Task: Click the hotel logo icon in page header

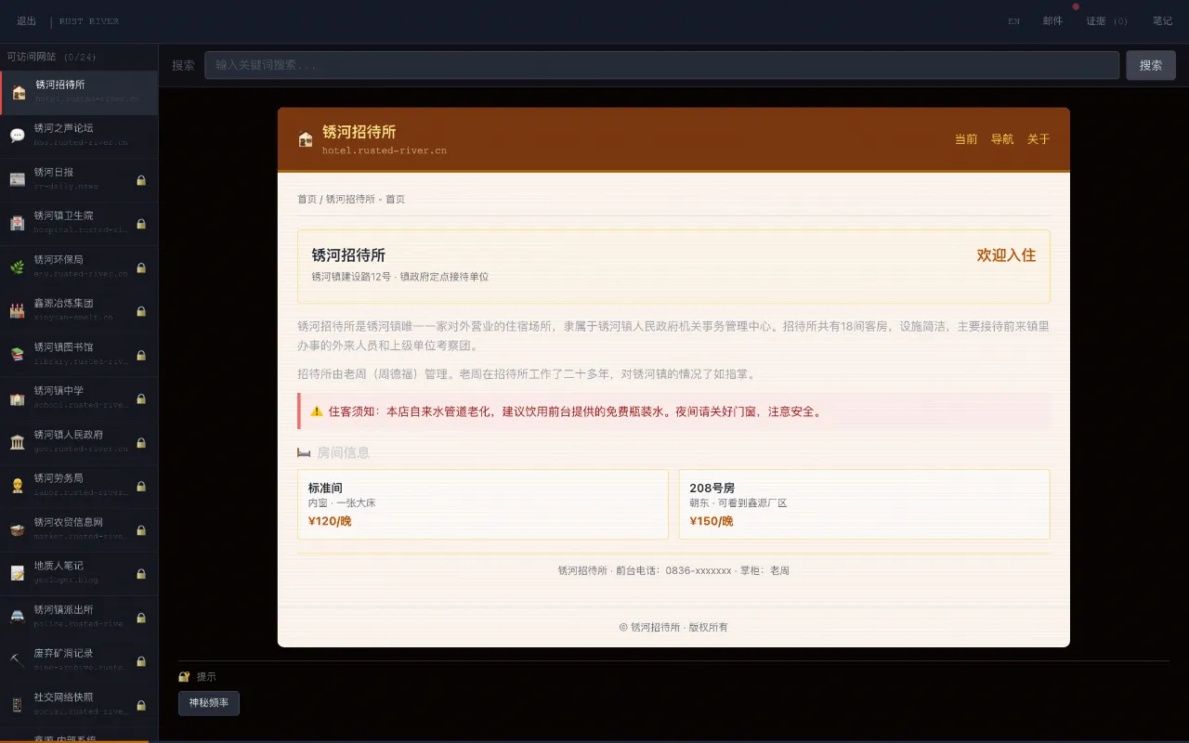Action: [306, 139]
